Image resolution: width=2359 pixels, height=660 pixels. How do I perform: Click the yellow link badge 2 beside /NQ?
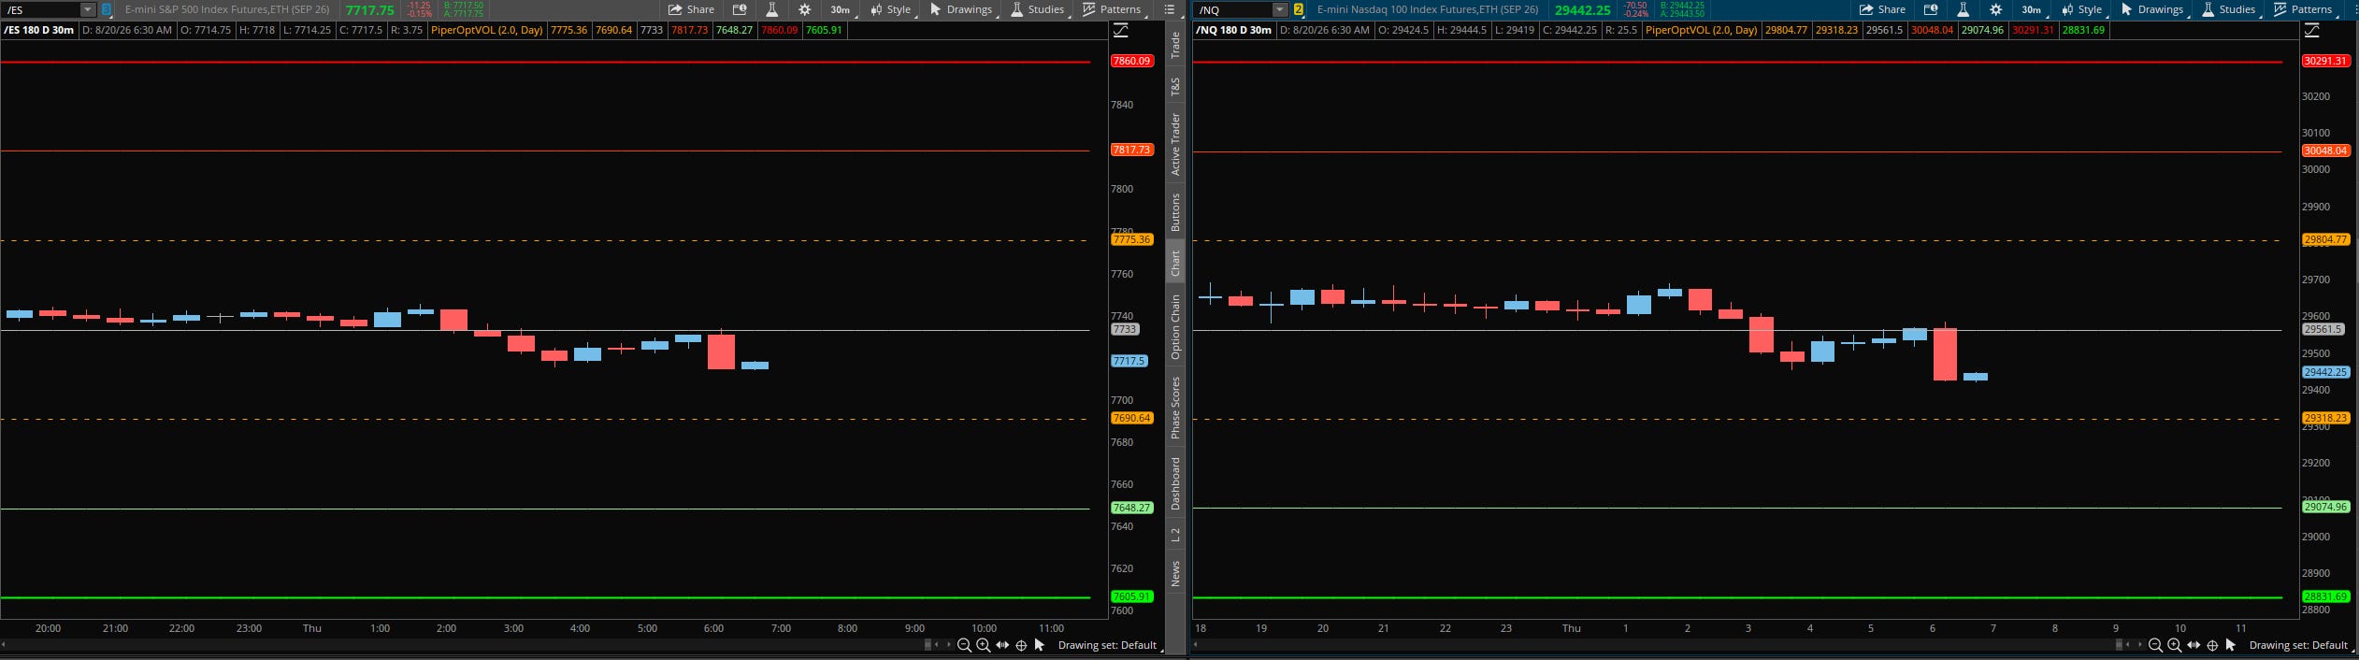point(1299,9)
